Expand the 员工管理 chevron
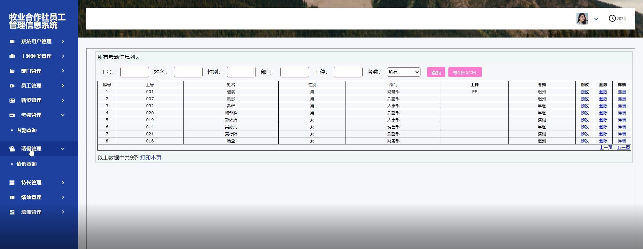This screenshot has width=643, height=249. pos(63,86)
